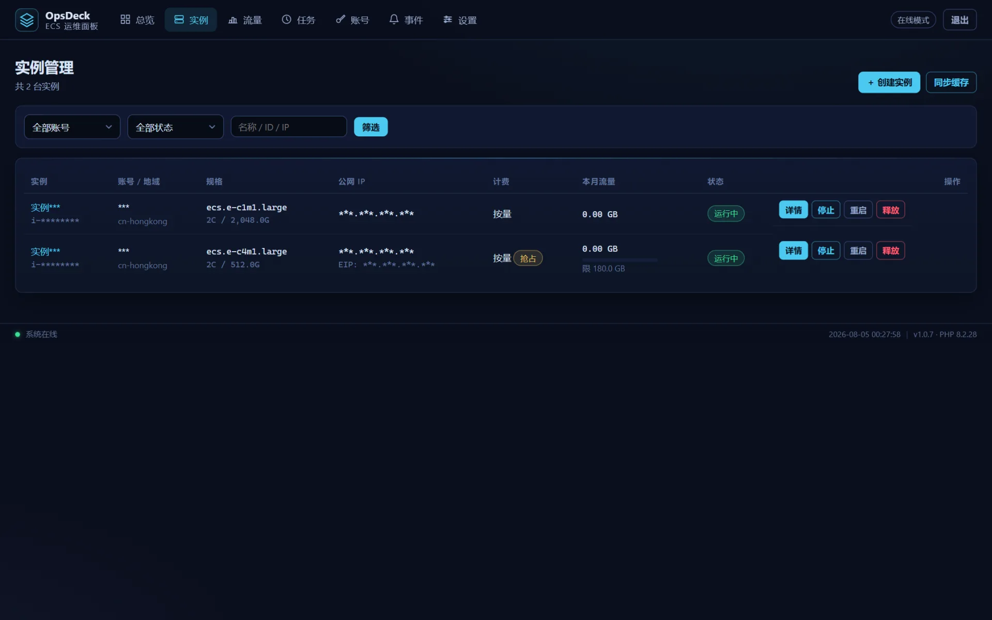Stop the ecs.e-c4m1.large instance via 停止
Viewport: 992px width, 620px height.
pyautogui.click(x=826, y=251)
